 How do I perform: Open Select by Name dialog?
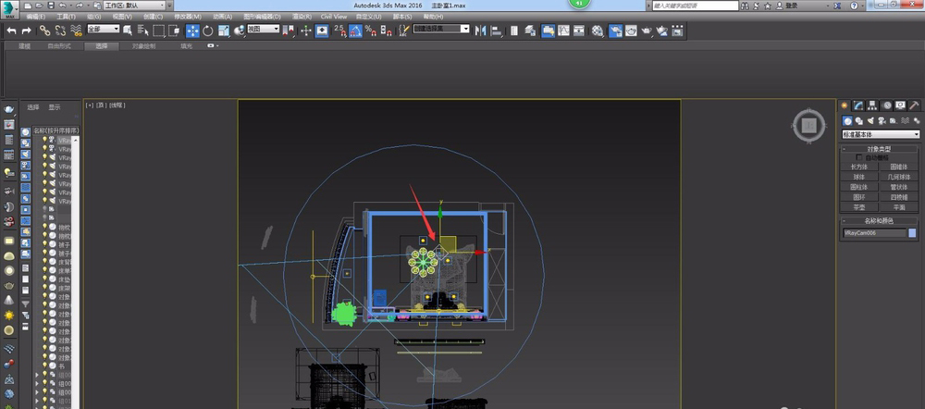[143, 31]
